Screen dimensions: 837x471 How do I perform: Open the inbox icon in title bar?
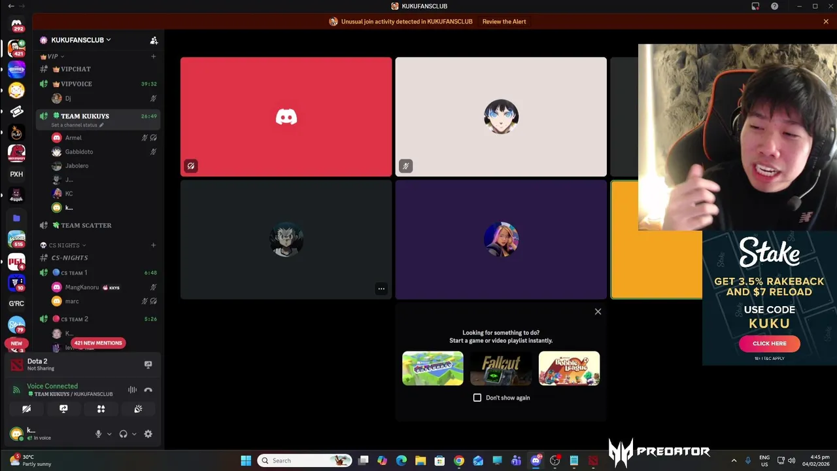(x=755, y=6)
